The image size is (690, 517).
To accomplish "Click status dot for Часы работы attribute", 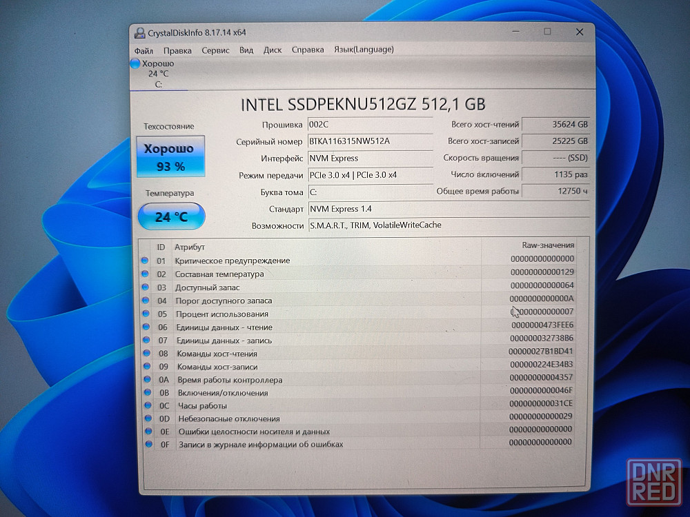I will [x=147, y=405].
